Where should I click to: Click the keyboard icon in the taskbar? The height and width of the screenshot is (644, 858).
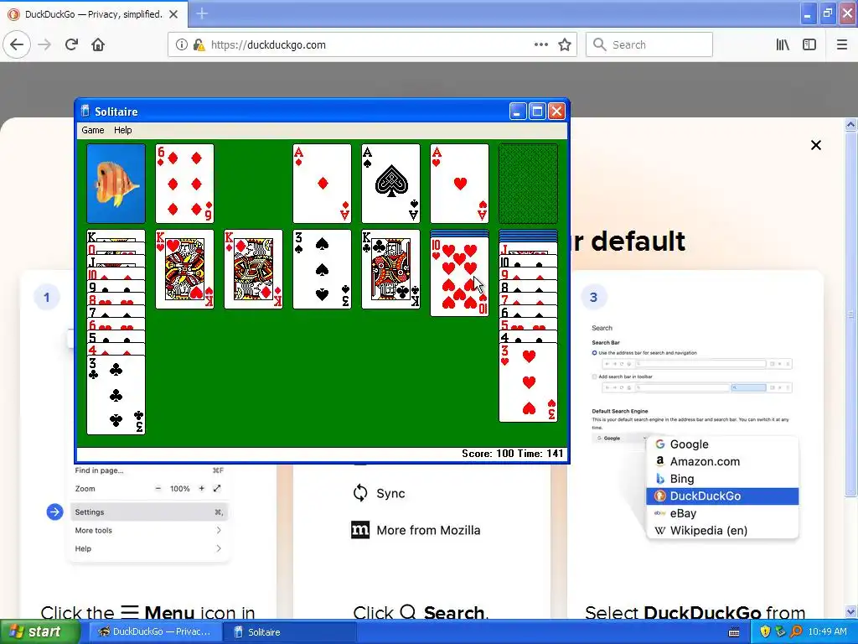734,632
